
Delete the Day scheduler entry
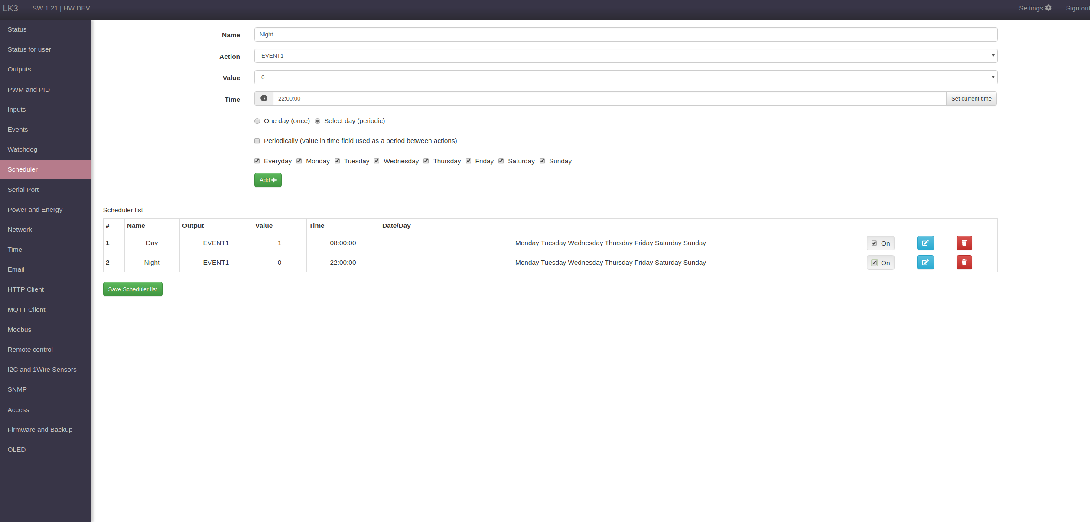964,243
